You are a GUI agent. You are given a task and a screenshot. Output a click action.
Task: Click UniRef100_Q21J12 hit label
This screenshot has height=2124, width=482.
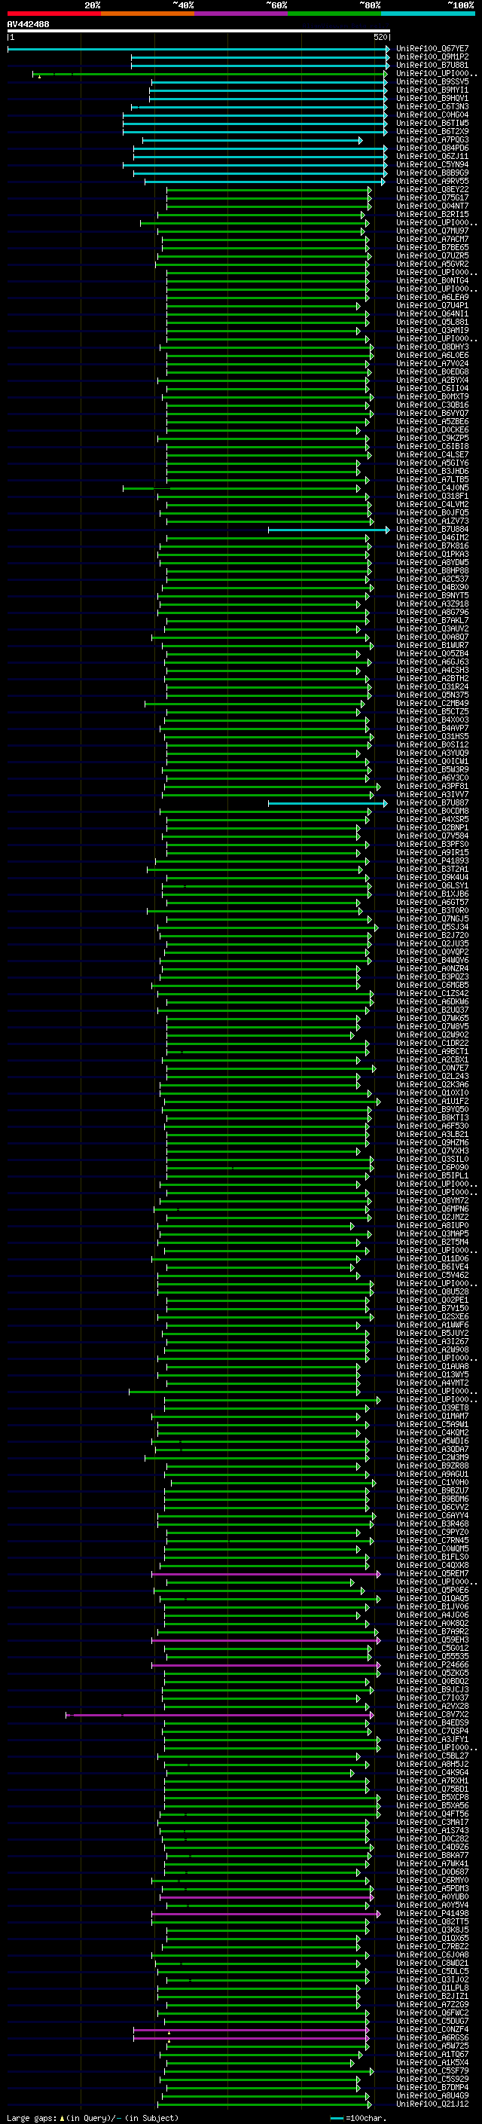point(432,2104)
